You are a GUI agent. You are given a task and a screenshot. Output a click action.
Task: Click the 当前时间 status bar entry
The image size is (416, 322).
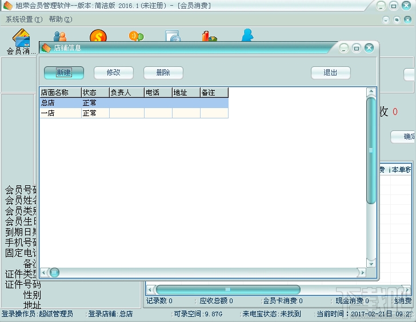pyautogui.click(x=365, y=314)
